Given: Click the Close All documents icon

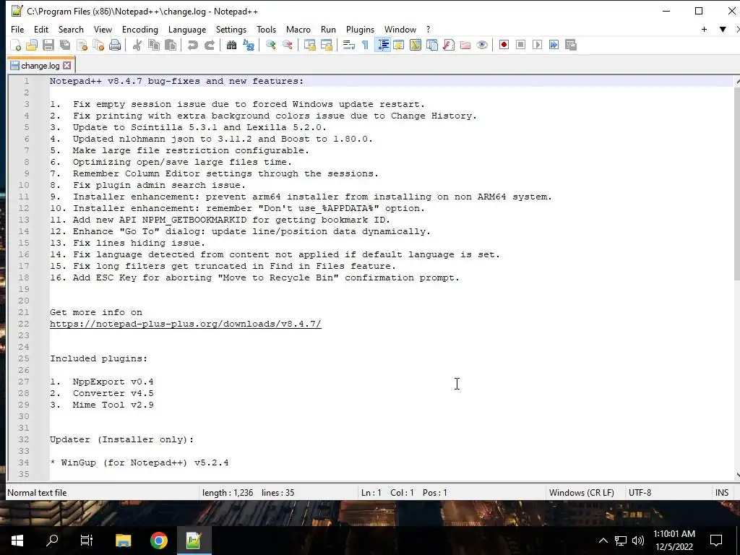Looking at the screenshot, I should click(x=98, y=45).
